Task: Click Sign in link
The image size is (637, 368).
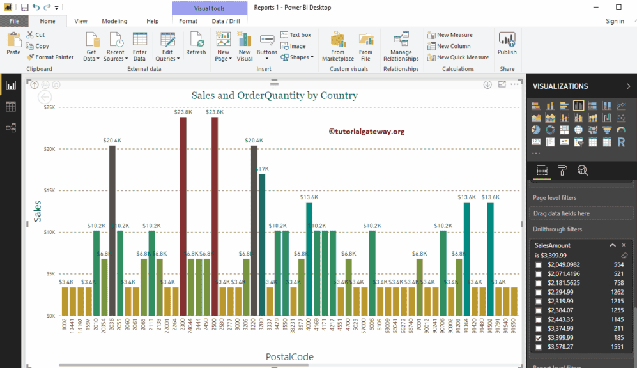Action: pyautogui.click(x=615, y=21)
